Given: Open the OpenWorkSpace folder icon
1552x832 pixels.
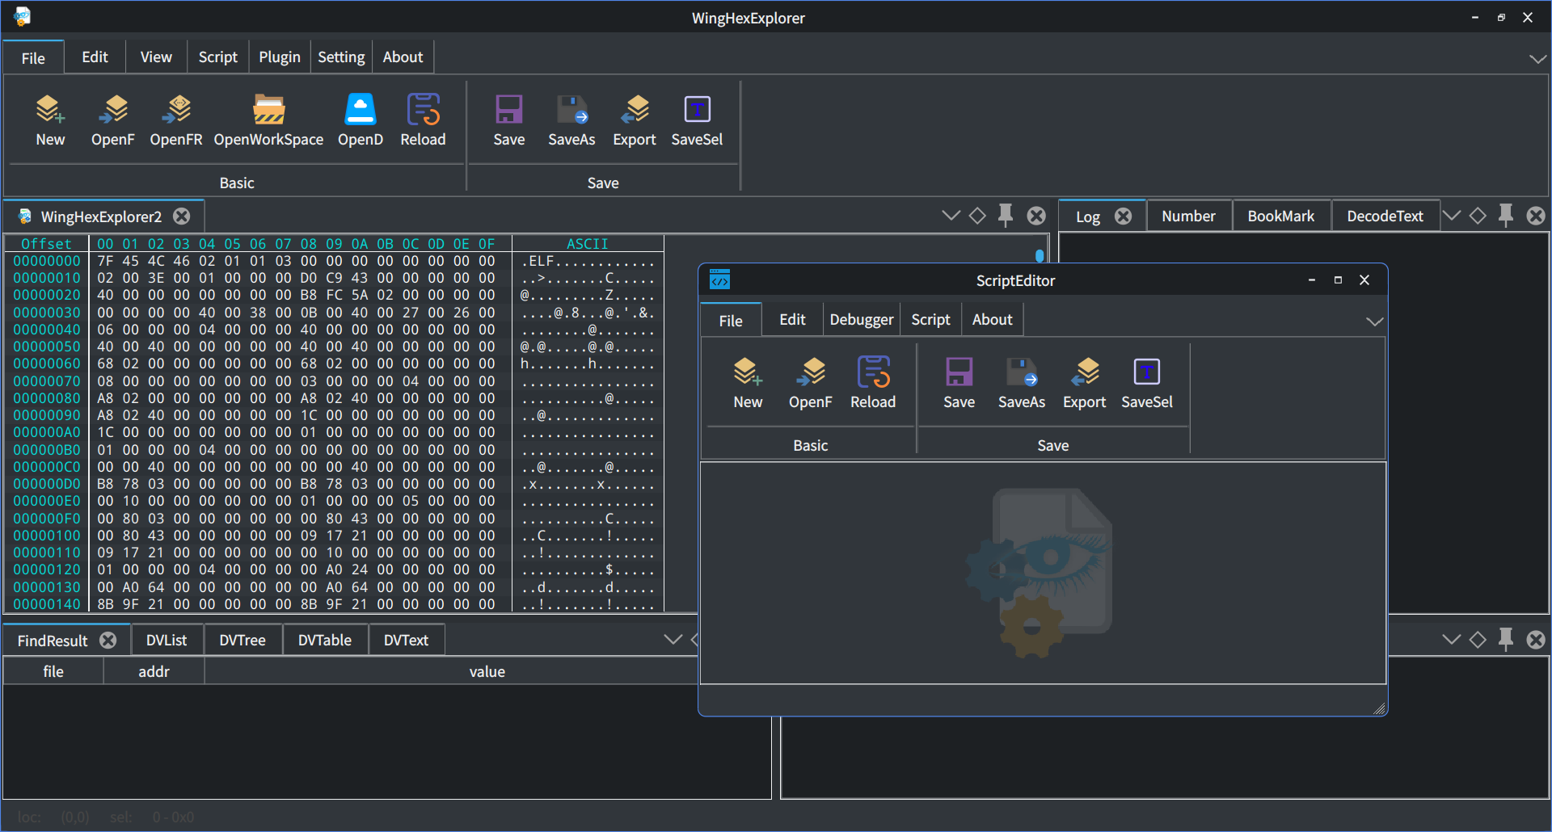Looking at the screenshot, I should pyautogui.click(x=268, y=110).
